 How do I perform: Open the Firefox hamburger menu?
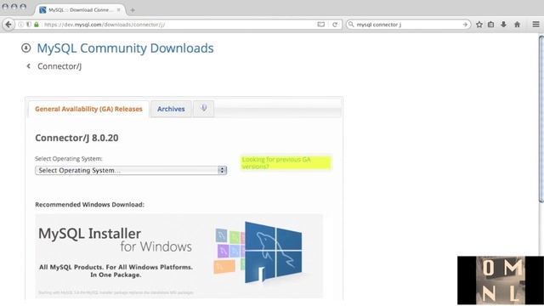536,25
